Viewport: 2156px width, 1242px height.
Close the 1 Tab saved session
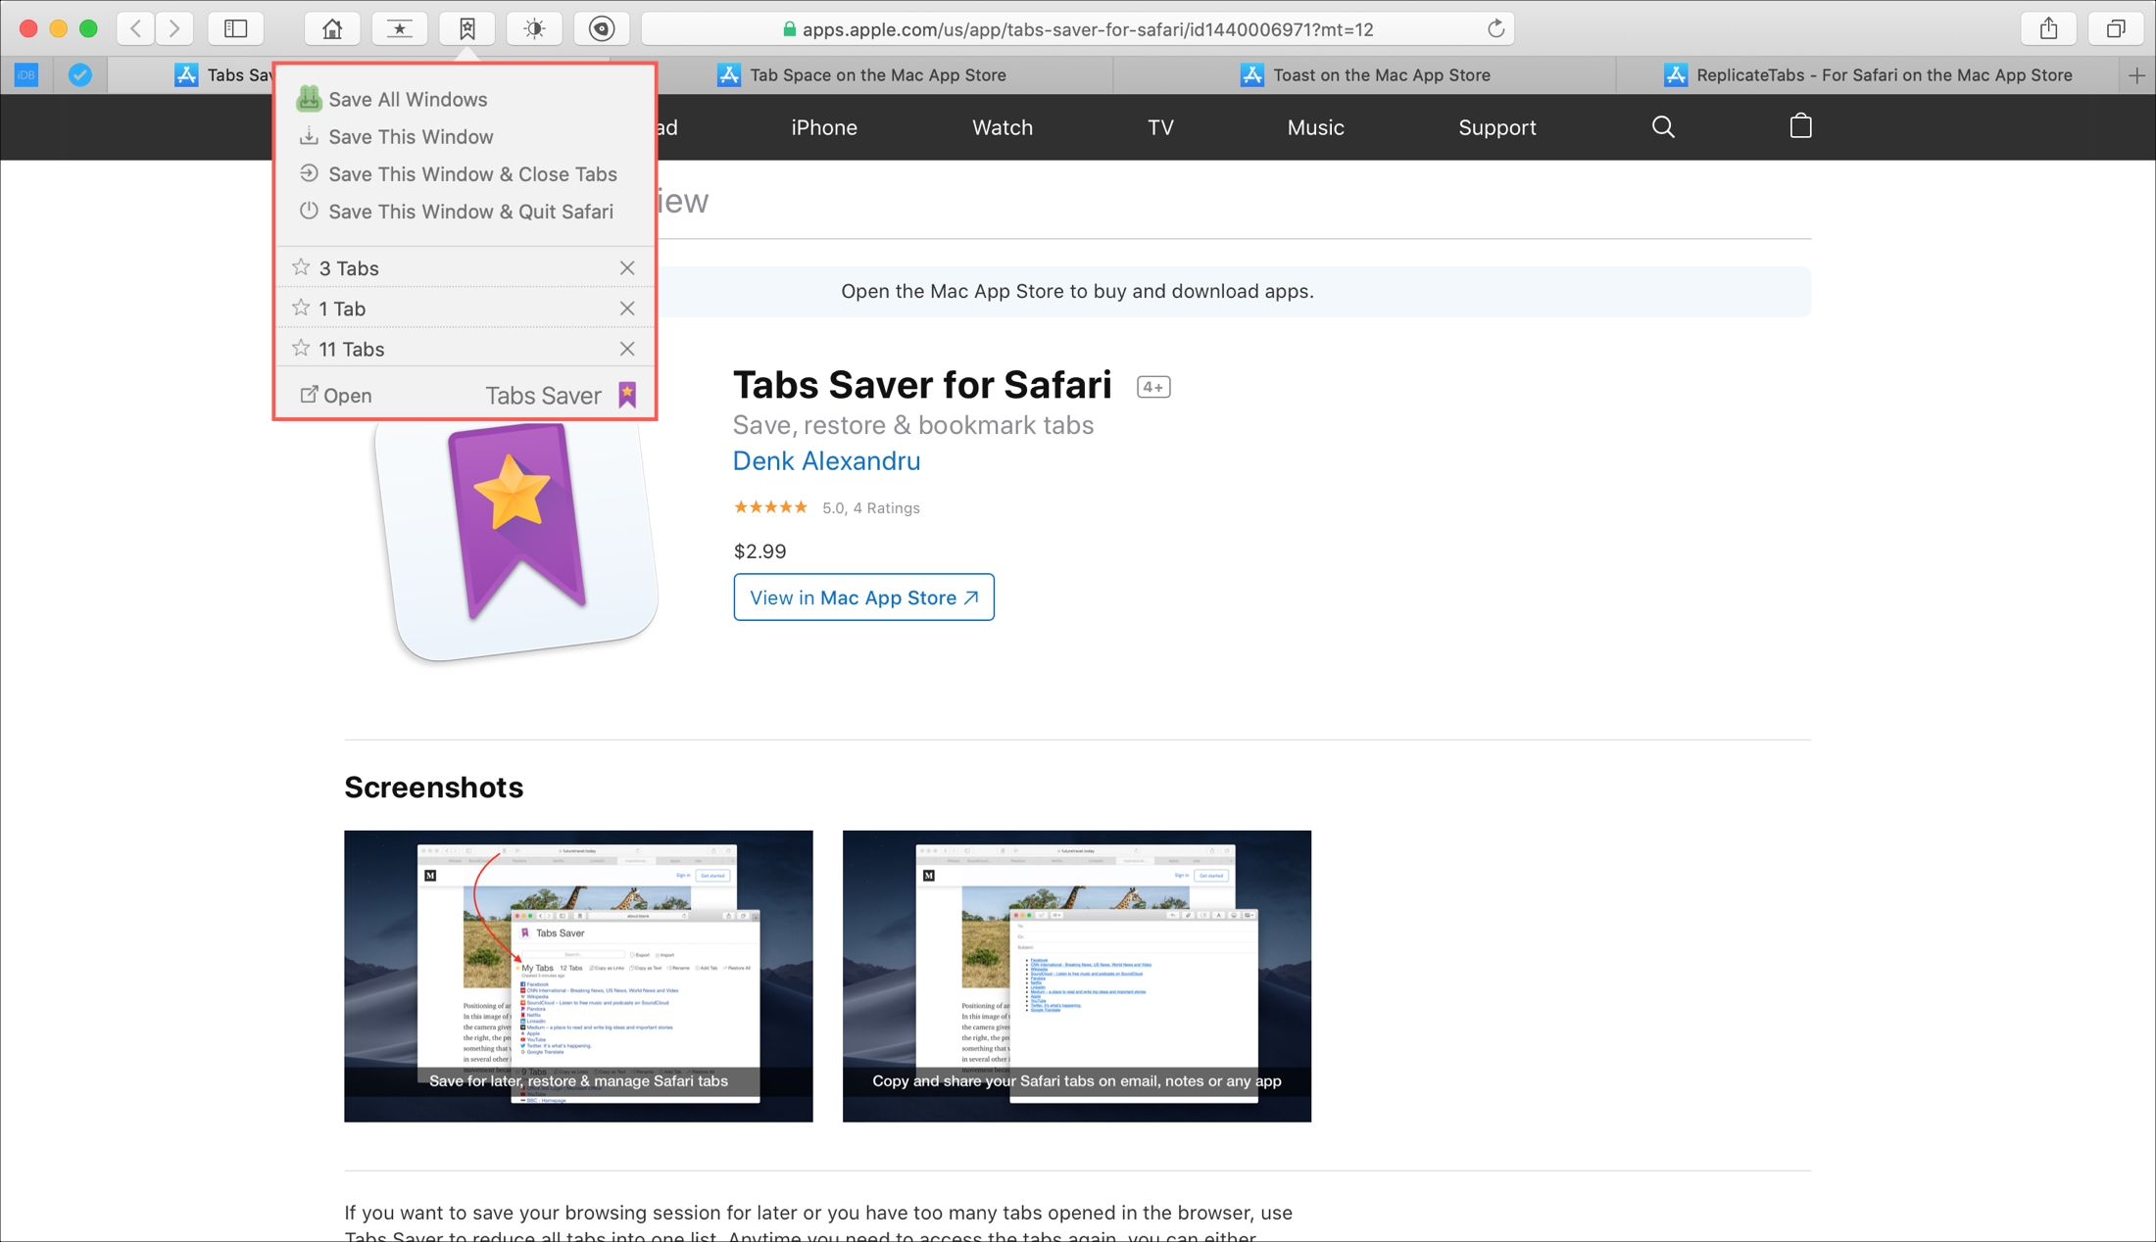[x=626, y=308]
